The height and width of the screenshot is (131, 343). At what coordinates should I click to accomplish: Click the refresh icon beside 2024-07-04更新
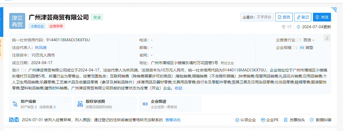coord(298,27)
